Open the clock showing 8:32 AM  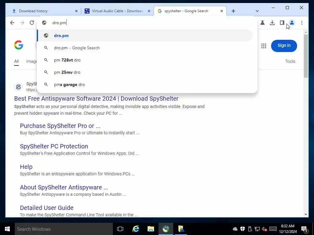(288, 229)
